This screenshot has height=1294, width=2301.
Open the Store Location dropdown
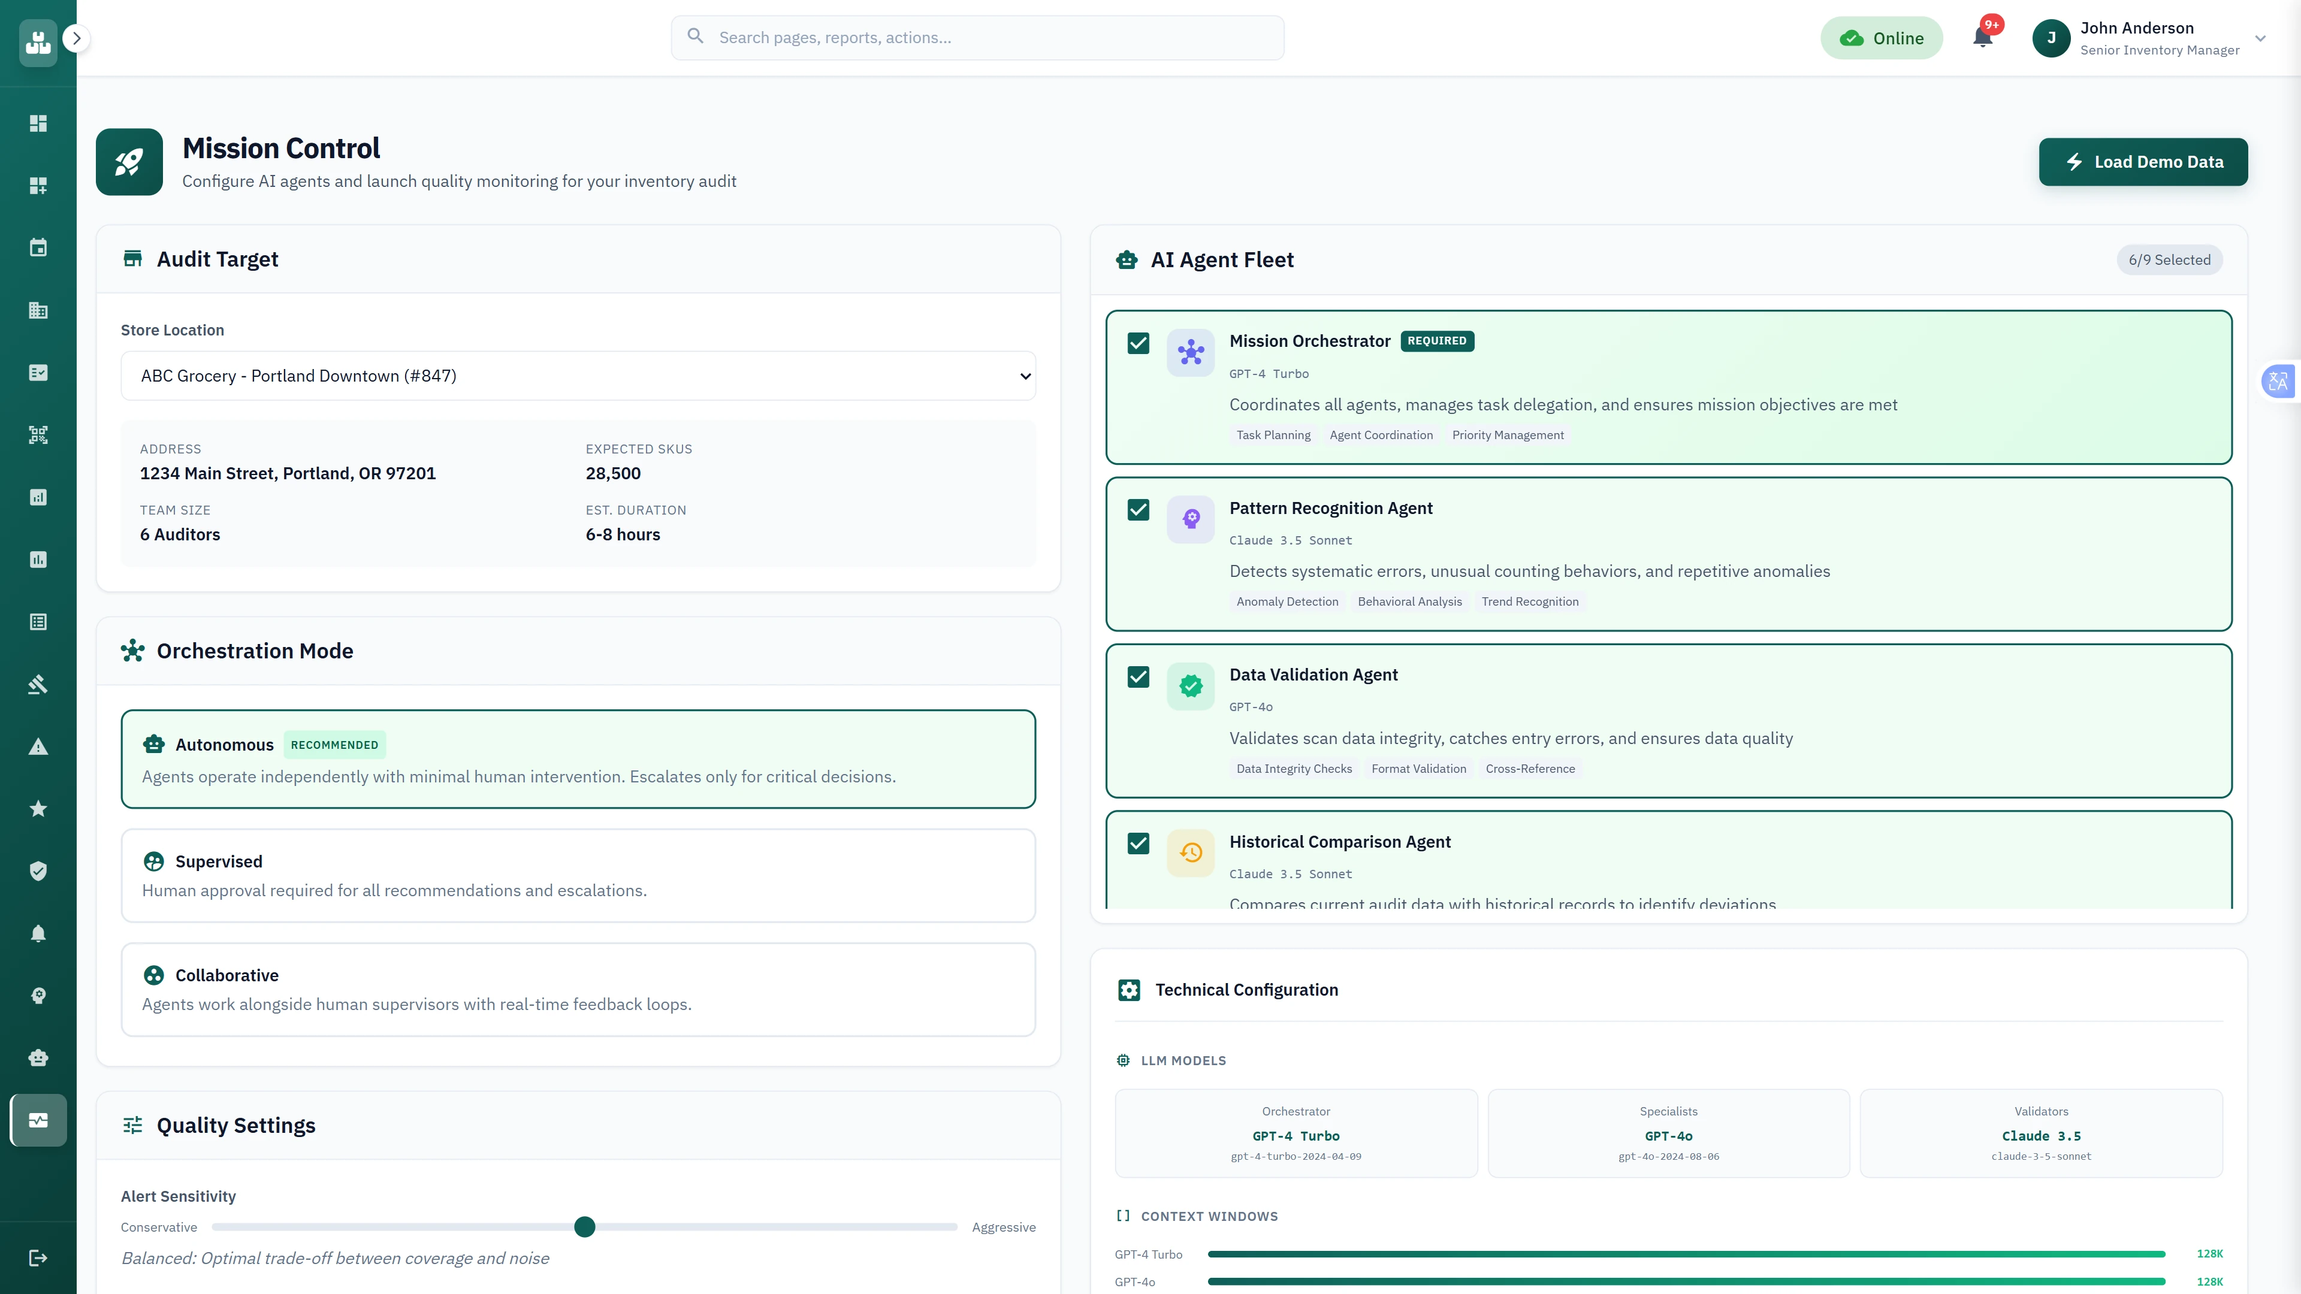[x=578, y=375]
